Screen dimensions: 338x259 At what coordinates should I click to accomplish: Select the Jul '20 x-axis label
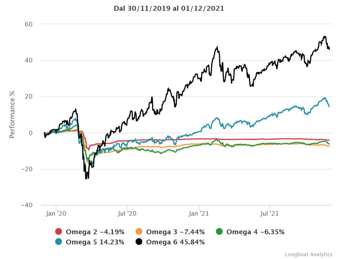[x=127, y=213]
